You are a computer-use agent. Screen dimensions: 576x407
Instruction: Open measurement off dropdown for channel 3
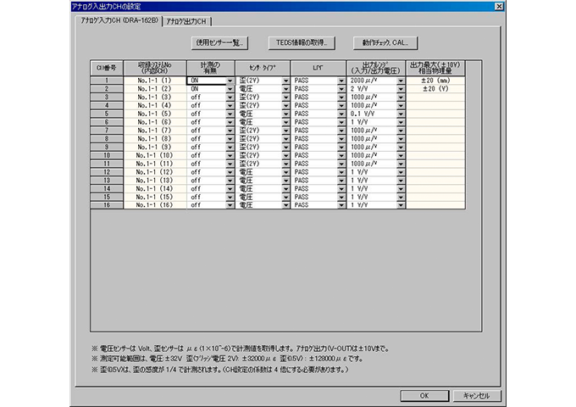click(x=230, y=98)
